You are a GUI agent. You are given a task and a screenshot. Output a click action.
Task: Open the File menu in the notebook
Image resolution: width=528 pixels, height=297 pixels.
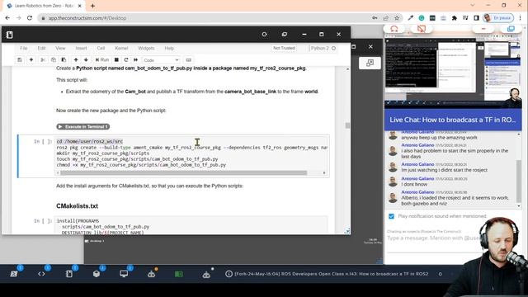point(24,48)
